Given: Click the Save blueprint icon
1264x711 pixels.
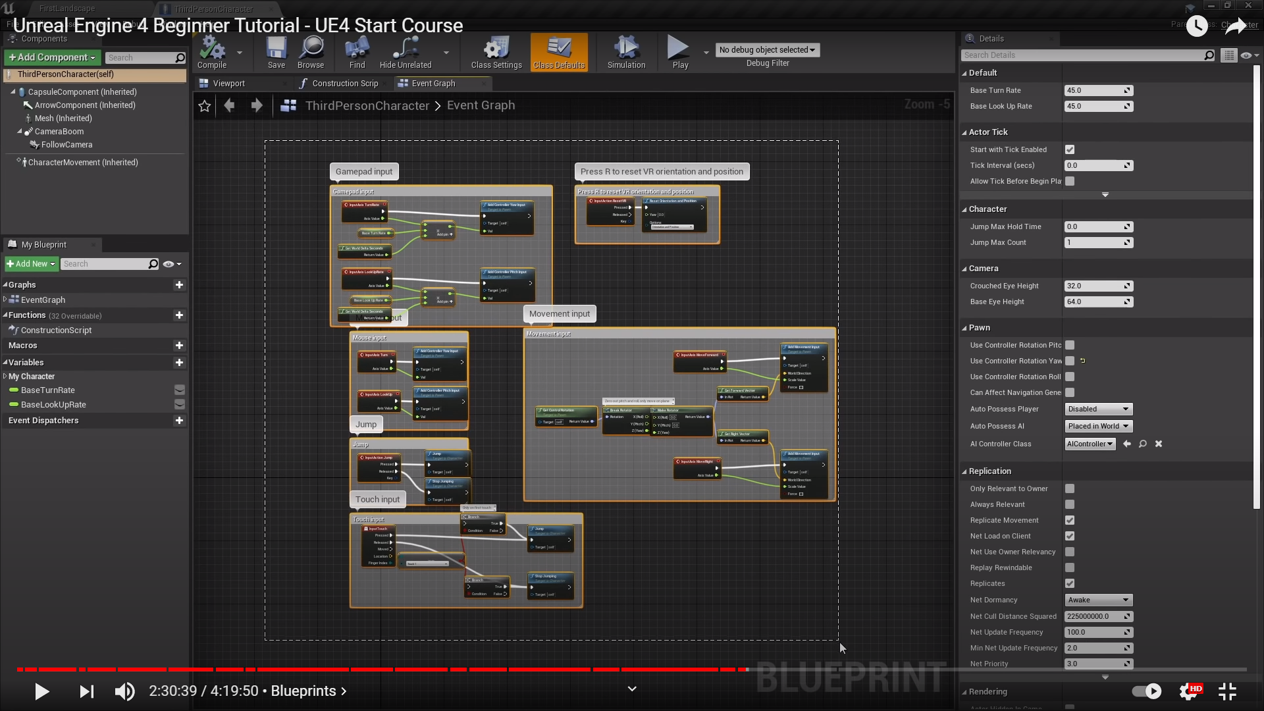Looking at the screenshot, I should pyautogui.click(x=276, y=51).
